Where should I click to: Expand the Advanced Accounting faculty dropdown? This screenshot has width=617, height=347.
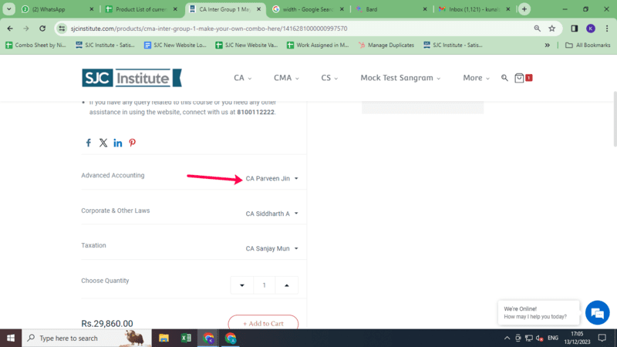pyautogui.click(x=271, y=179)
